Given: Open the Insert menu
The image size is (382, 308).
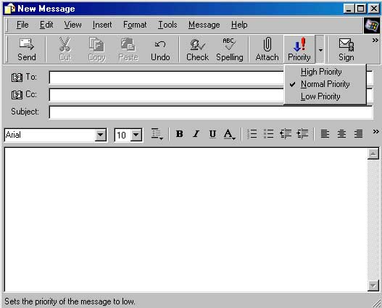Looking at the screenshot, I should point(102,25).
